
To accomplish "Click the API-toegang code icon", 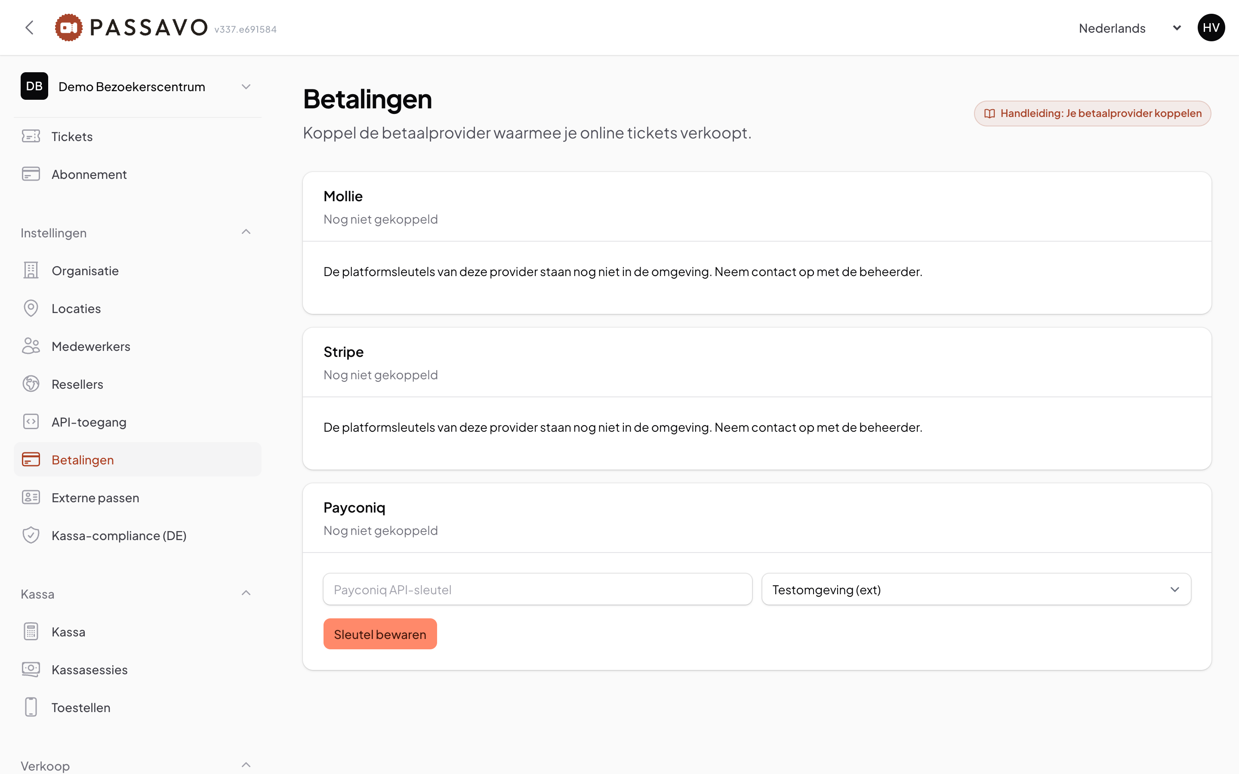I will 31,422.
